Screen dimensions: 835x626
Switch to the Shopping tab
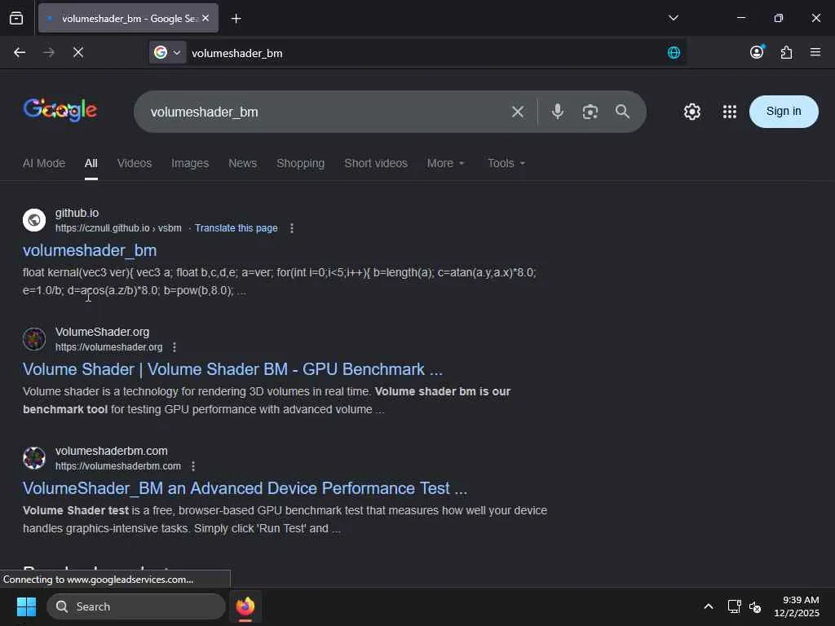pos(300,163)
